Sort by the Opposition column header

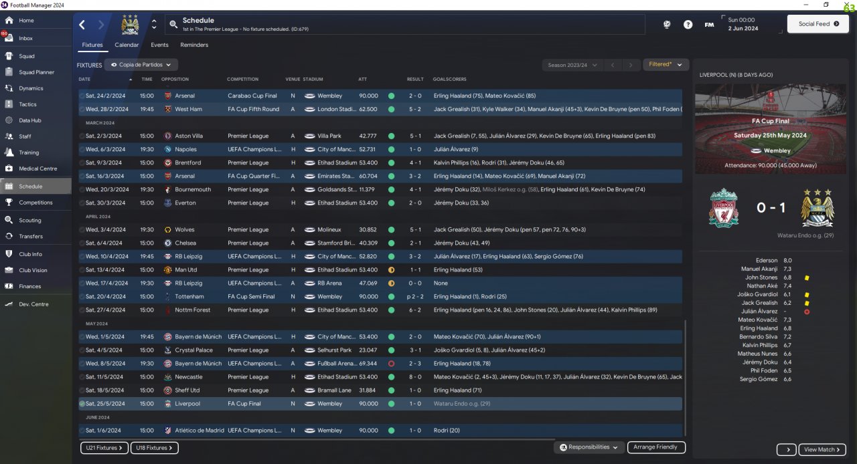(175, 80)
